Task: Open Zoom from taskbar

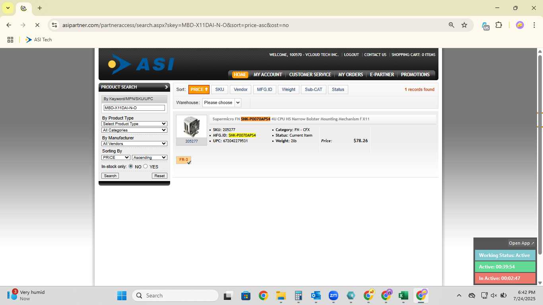Action: coord(333,295)
